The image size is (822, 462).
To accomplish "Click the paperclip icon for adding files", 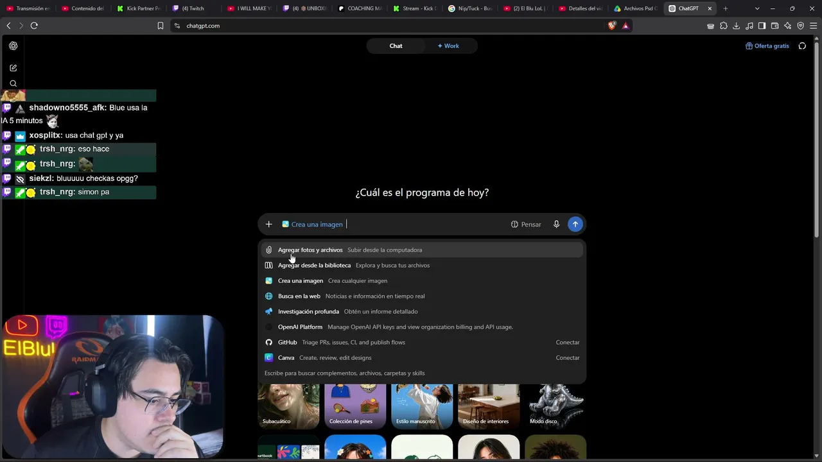I will click(269, 250).
